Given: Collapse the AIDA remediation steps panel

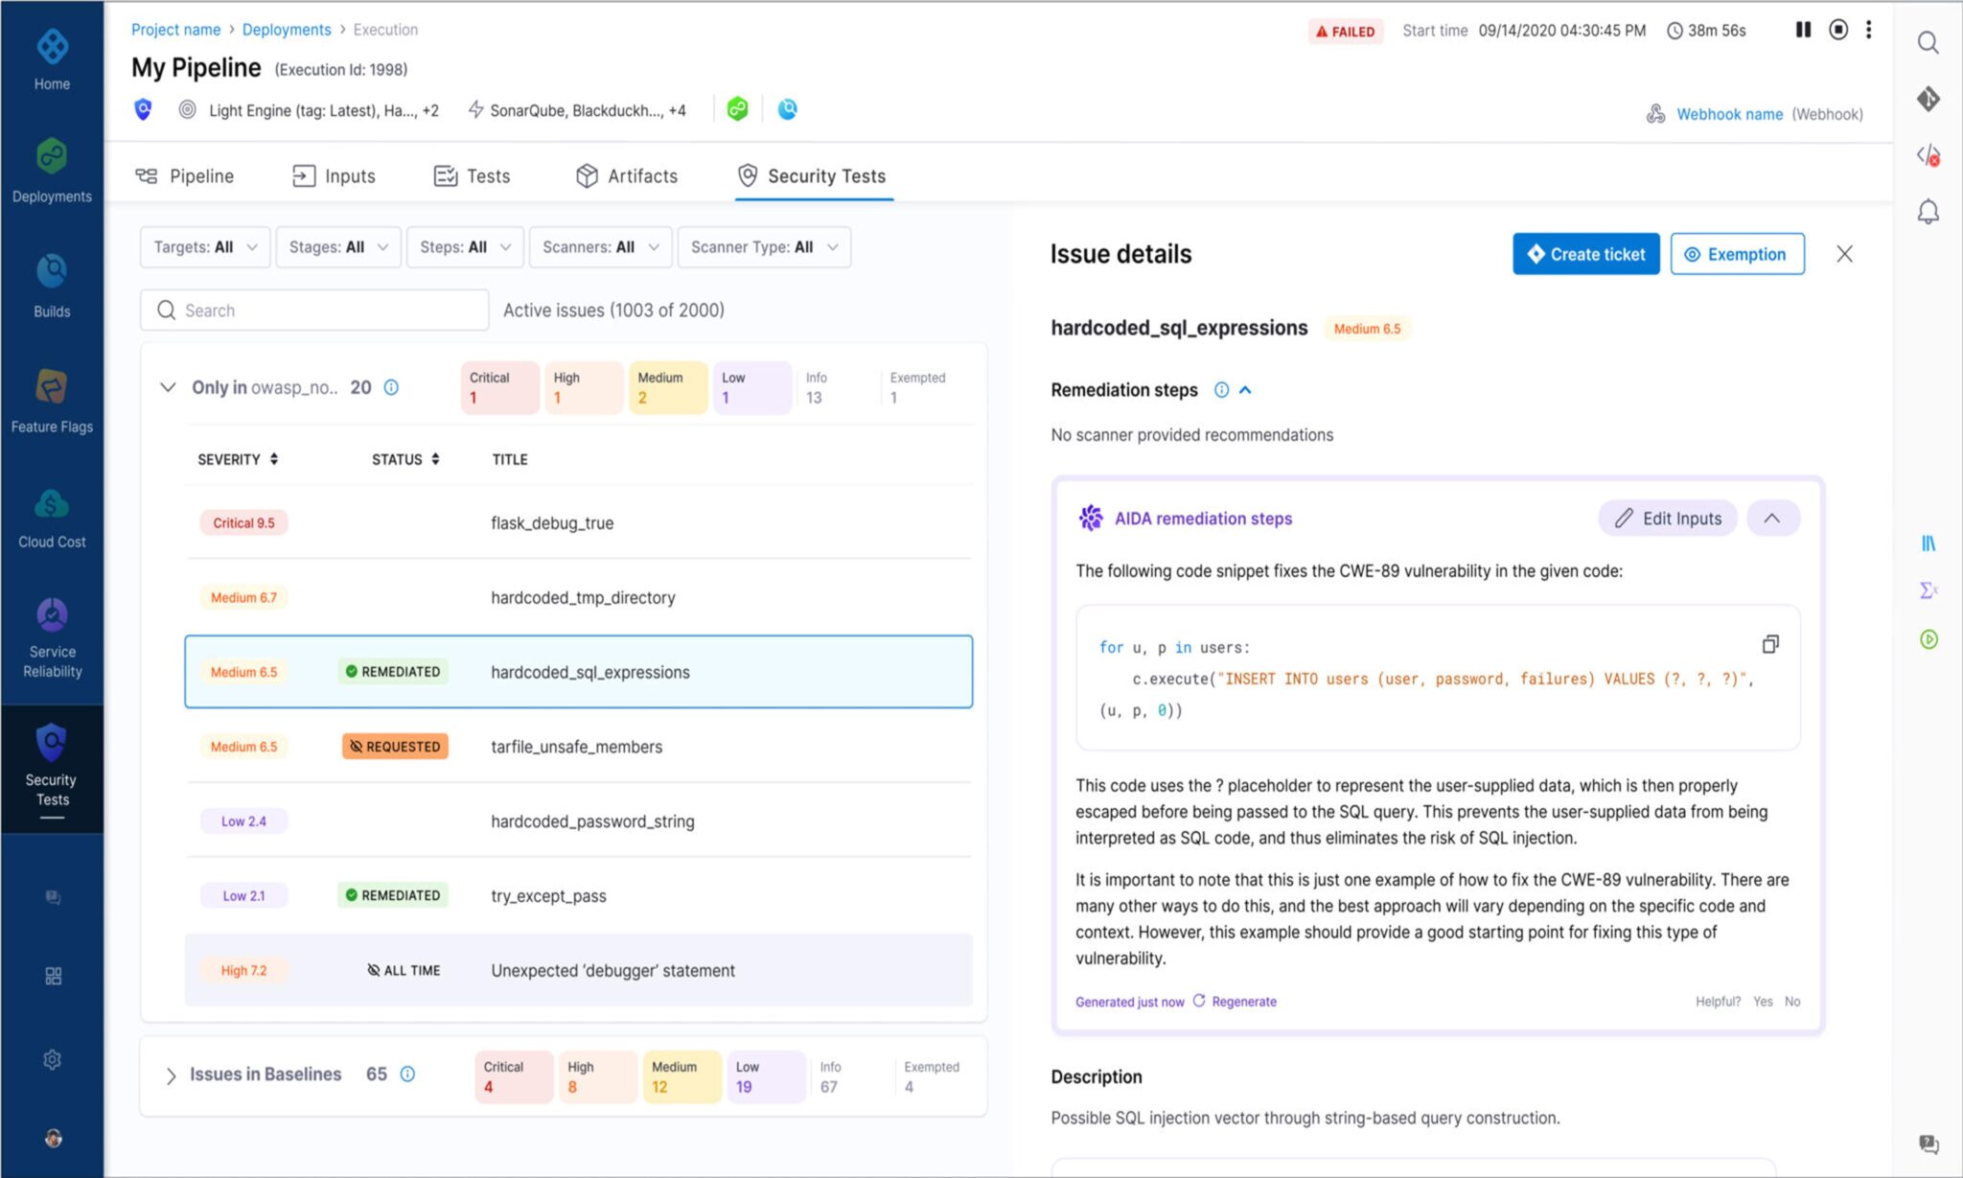Looking at the screenshot, I should [1771, 519].
